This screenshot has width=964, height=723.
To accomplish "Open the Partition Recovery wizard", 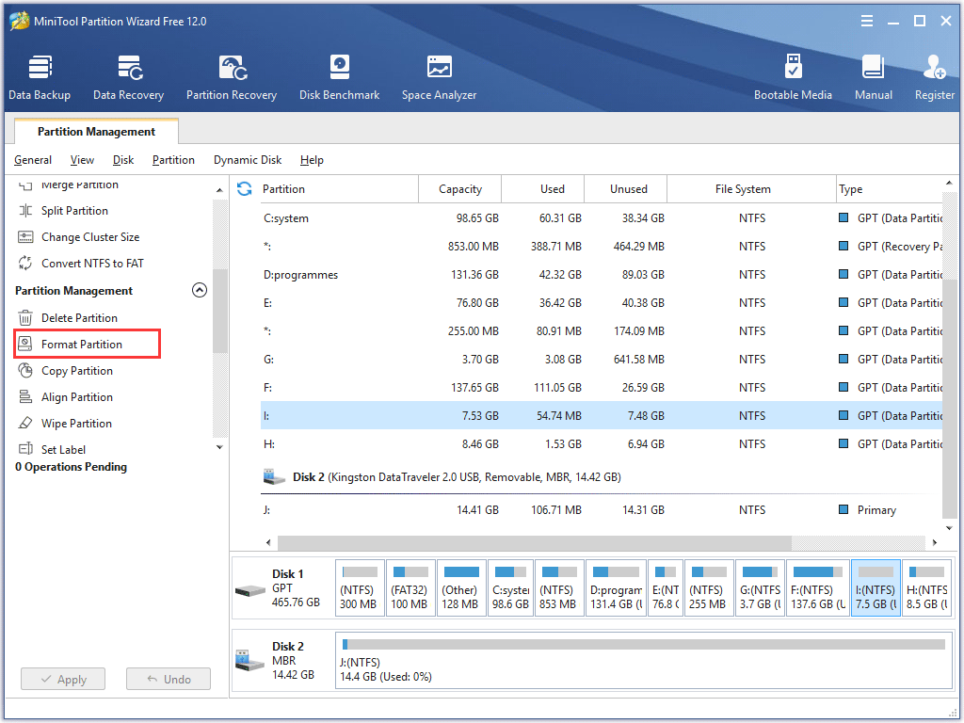I will coord(232,77).
